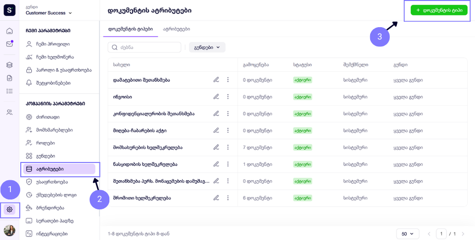
Task: Go to previous page arrow
Action: pos(429,234)
